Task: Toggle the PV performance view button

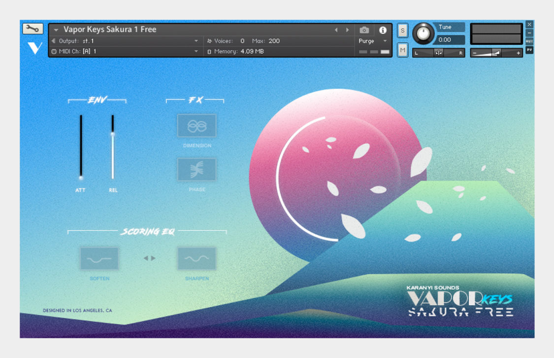Action: click(x=530, y=49)
